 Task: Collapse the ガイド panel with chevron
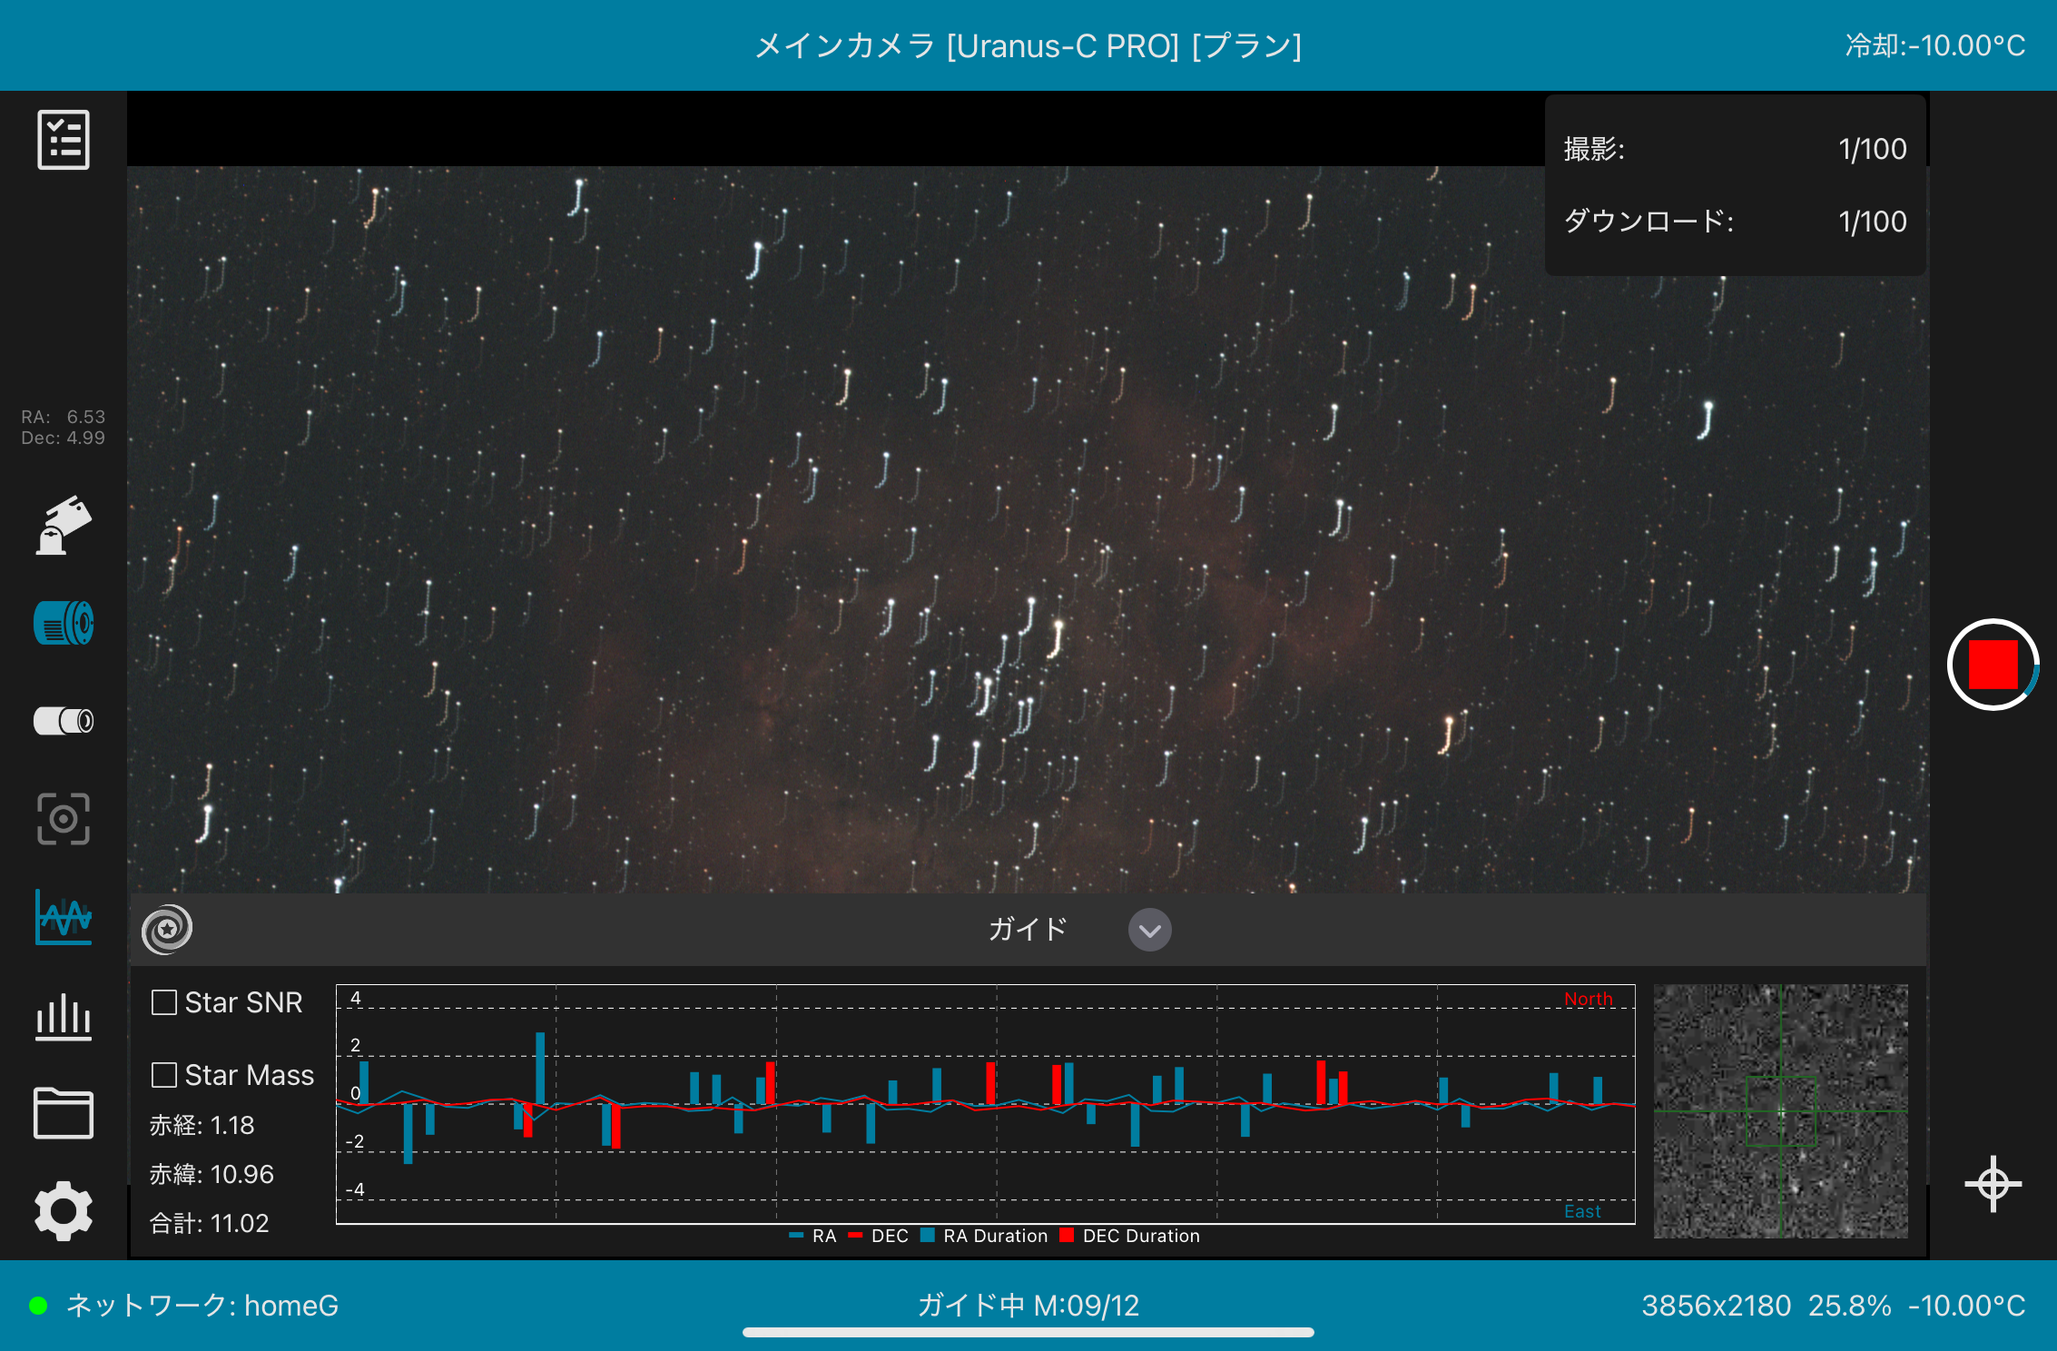1149,931
